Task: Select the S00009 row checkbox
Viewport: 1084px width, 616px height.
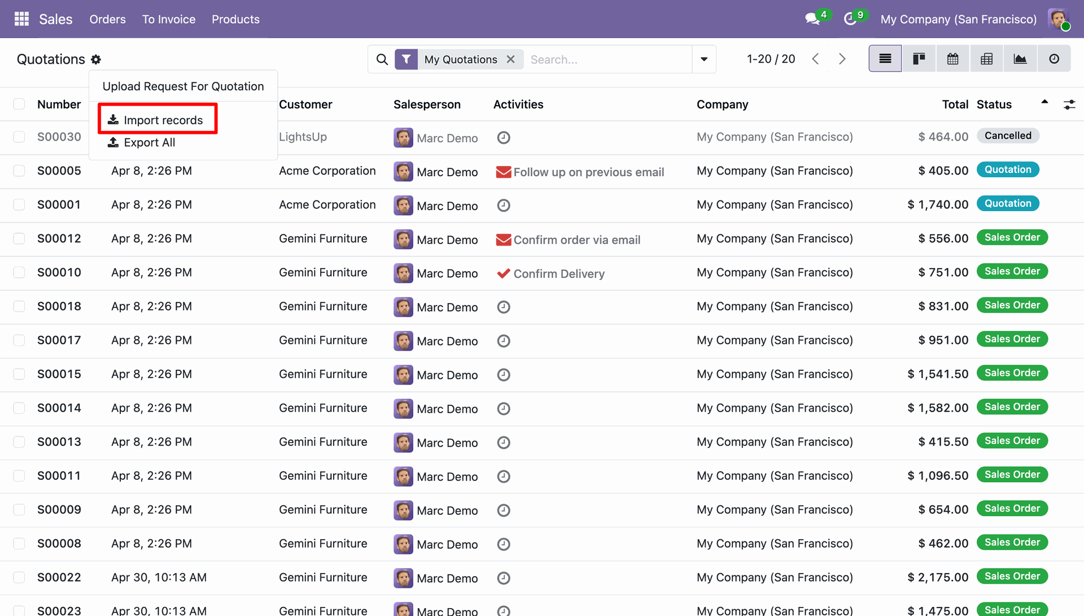Action: (x=19, y=509)
